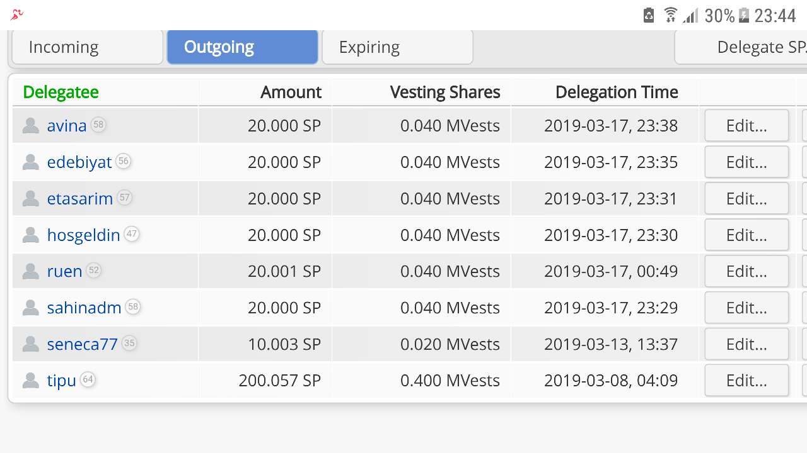This screenshot has height=453, width=807.
Task: Sort by the Delegatee column header
Action: coord(61,92)
